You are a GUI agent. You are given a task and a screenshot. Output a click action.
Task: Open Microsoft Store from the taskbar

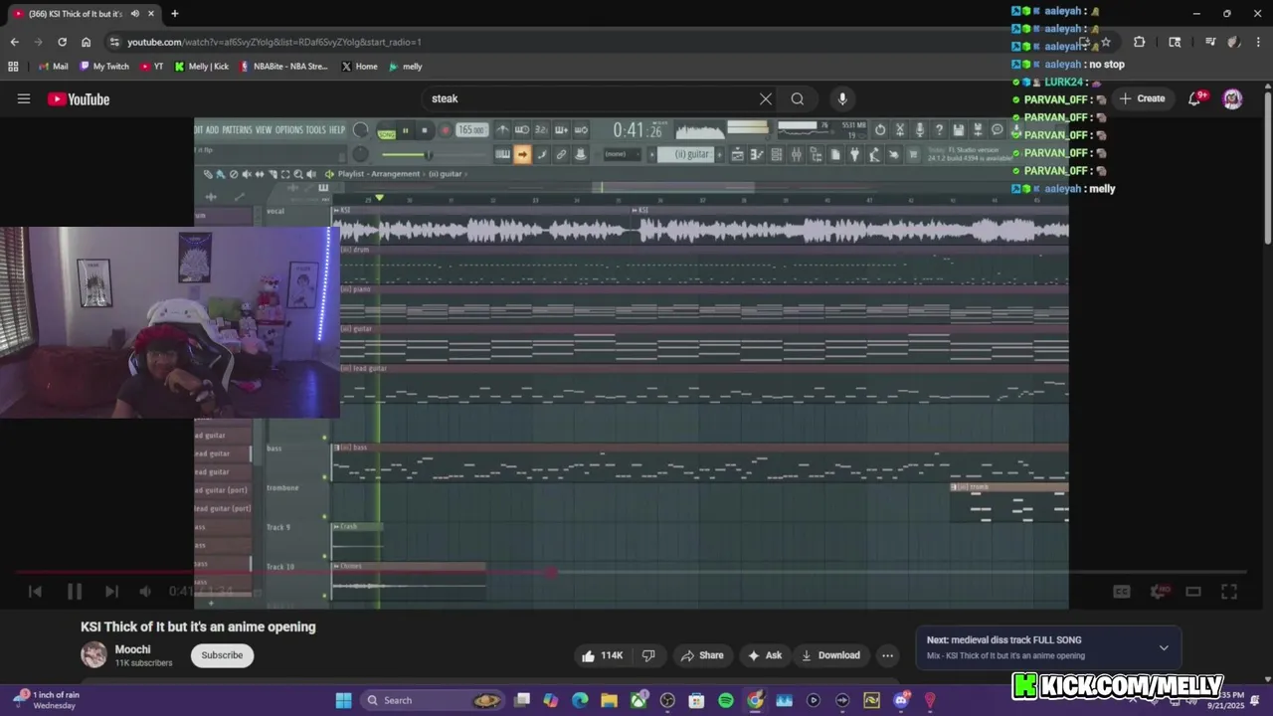[696, 700]
